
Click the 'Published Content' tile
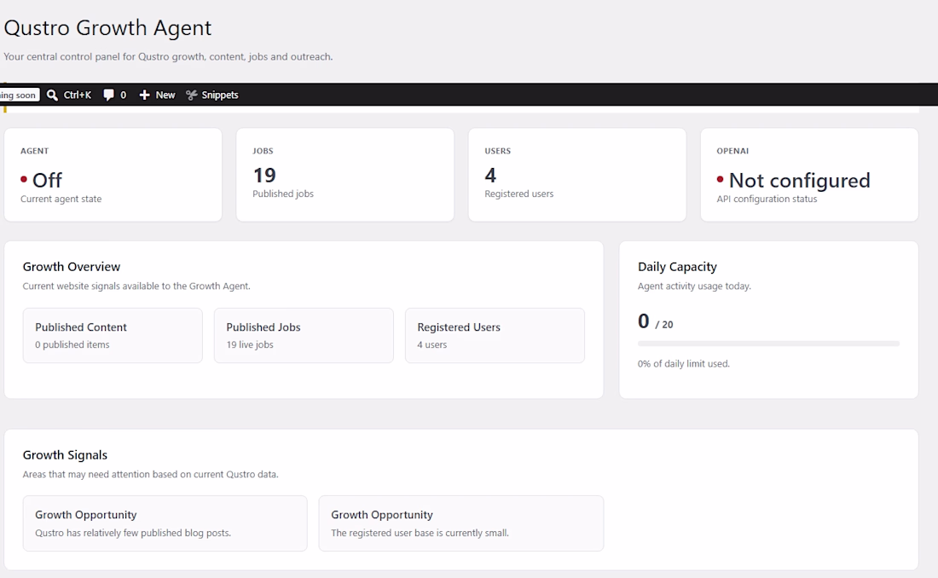[x=113, y=336]
